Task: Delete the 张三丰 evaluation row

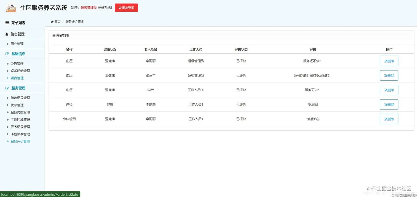Action: [389, 75]
